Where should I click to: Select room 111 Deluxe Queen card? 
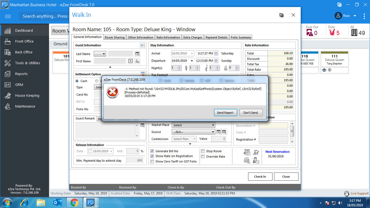335,62
